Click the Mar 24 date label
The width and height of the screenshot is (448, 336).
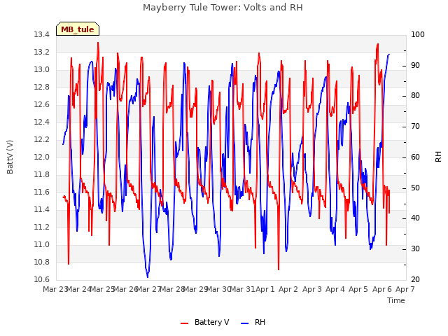pyautogui.click(x=79, y=289)
